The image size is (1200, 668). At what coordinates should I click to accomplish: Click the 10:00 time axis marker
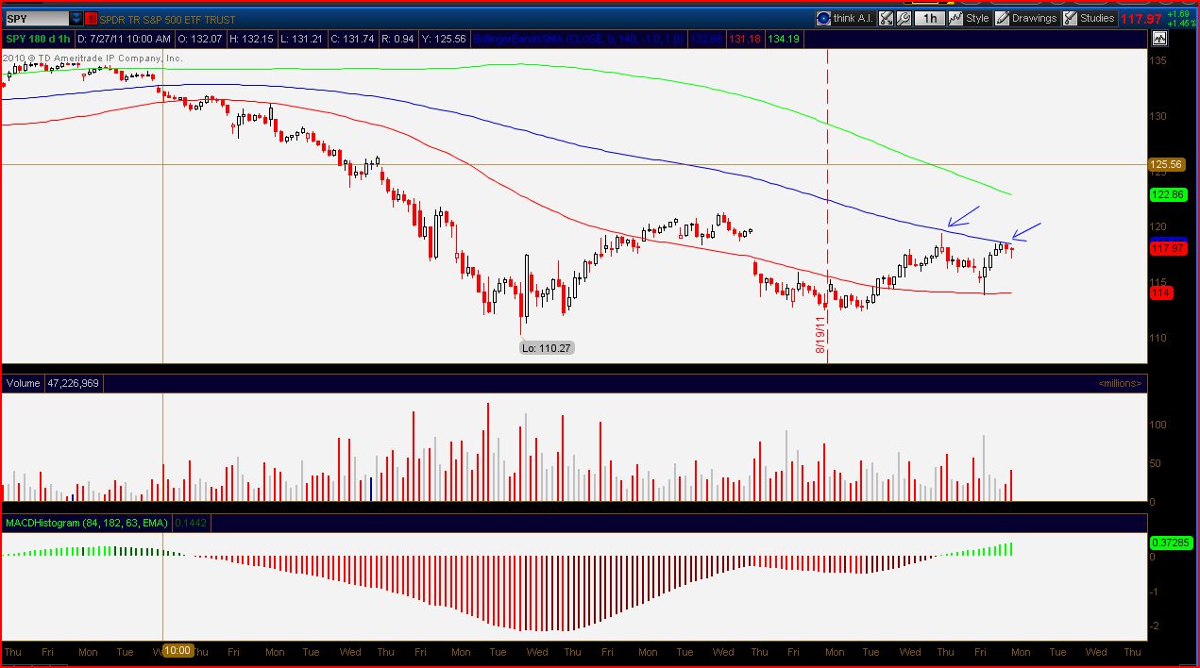178,651
